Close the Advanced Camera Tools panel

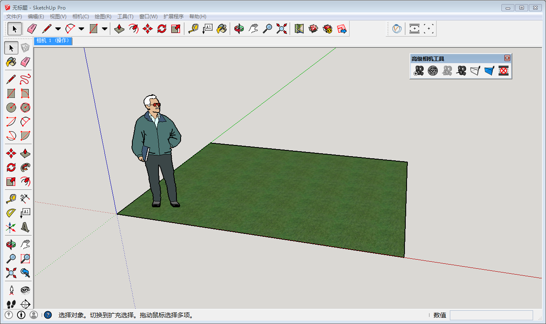(x=507, y=58)
